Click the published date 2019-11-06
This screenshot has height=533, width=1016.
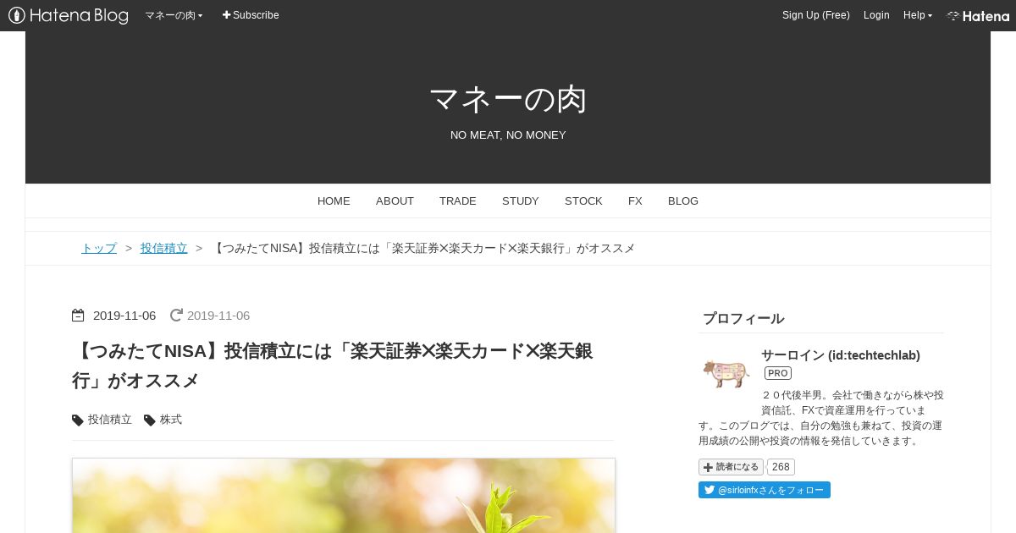tap(124, 316)
